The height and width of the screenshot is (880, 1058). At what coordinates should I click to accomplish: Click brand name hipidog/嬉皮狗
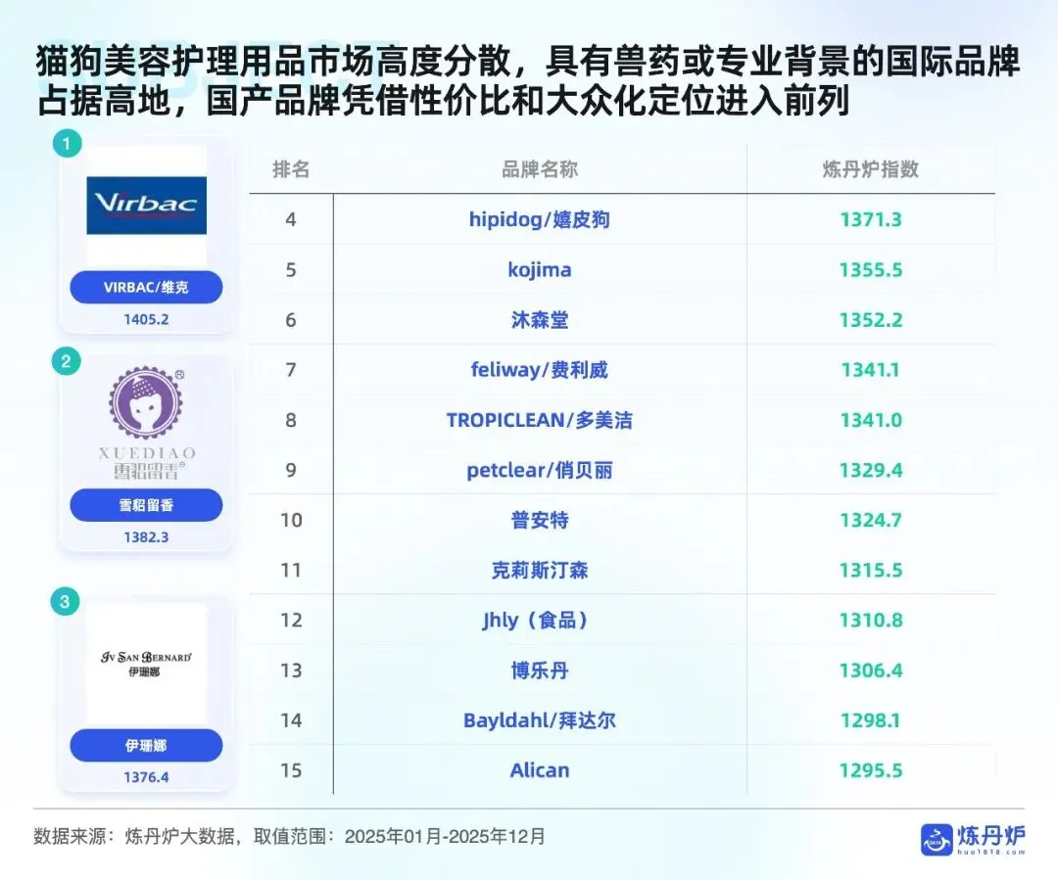point(539,220)
